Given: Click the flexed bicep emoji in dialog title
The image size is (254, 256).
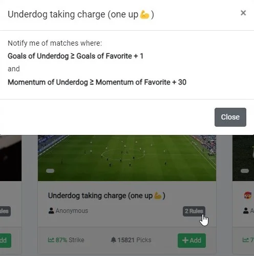Looking at the screenshot, I should [x=144, y=14].
